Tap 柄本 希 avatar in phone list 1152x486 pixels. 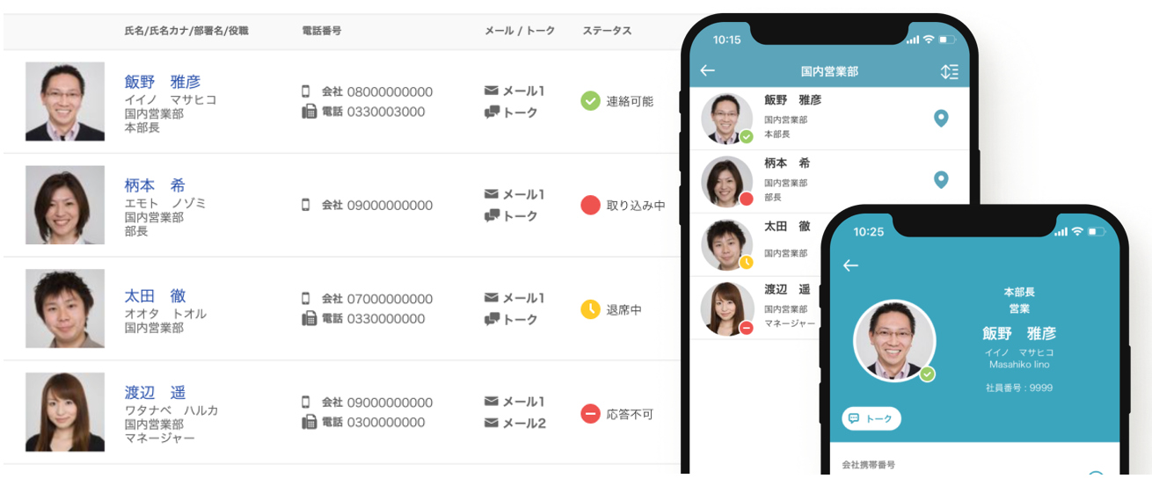(x=726, y=181)
